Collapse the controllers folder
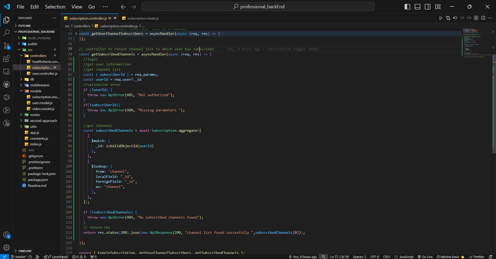496x259 pixels. pyautogui.click(x=36, y=56)
